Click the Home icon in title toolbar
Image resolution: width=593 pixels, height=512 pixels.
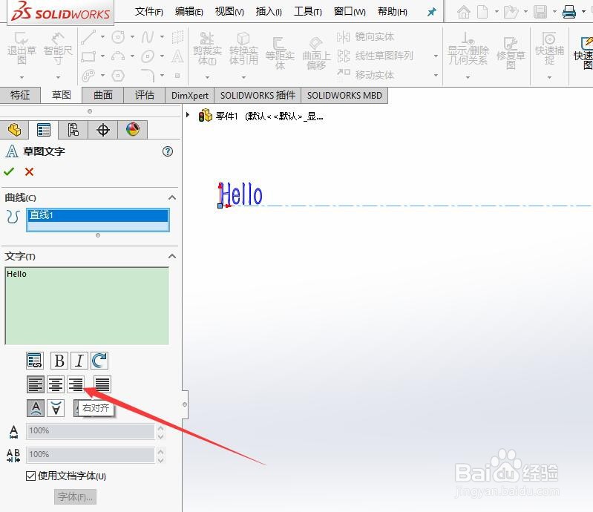(x=464, y=12)
